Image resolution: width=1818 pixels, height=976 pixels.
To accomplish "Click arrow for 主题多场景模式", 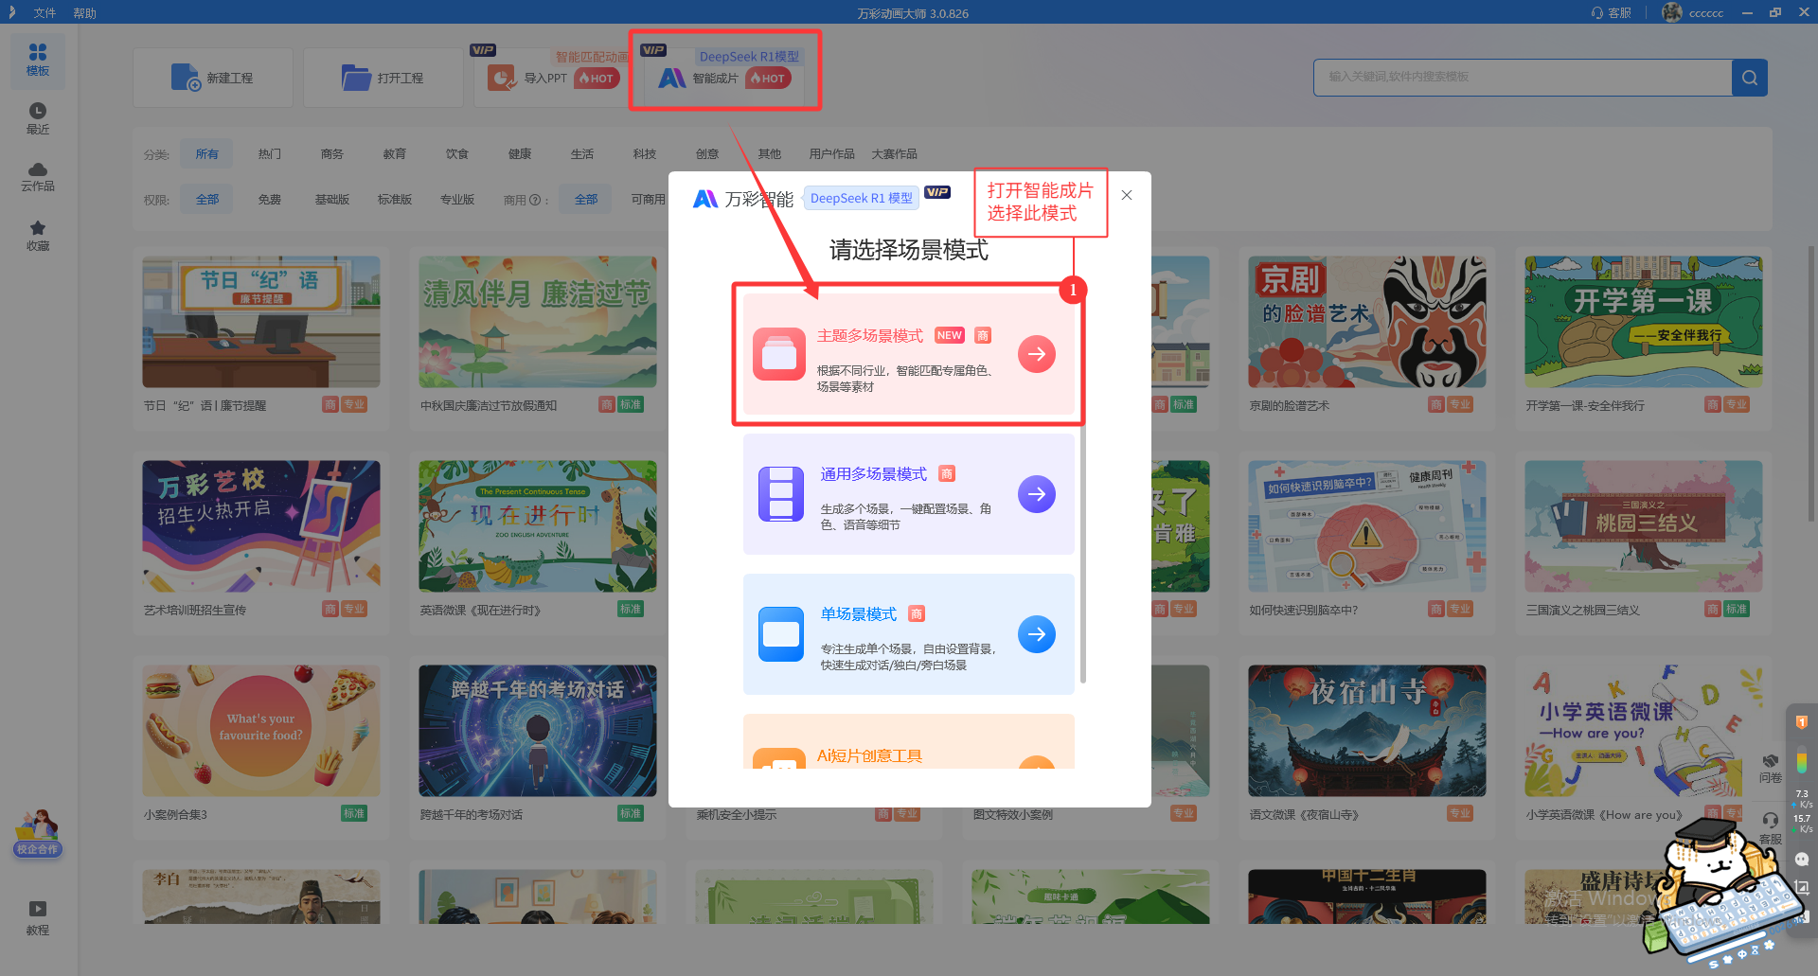I will (x=1036, y=354).
